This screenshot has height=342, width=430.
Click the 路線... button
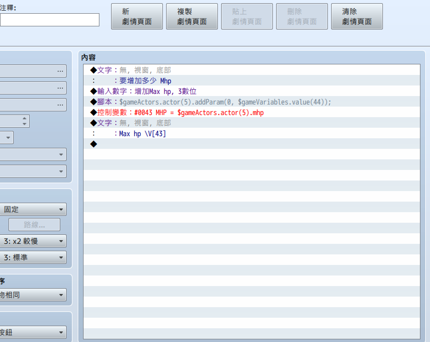34,225
